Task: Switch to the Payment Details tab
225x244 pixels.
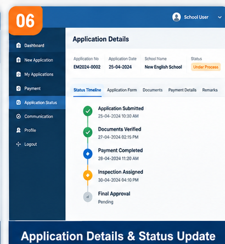Action: pyautogui.click(x=182, y=90)
